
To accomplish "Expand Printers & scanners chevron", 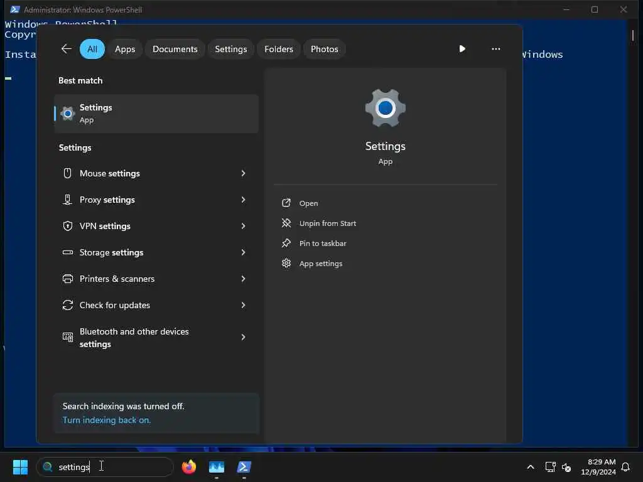I will pos(243,279).
